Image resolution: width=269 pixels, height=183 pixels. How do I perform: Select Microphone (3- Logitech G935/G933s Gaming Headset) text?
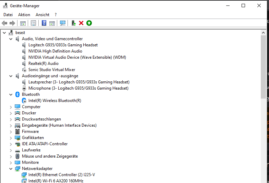(x=78, y=88)
